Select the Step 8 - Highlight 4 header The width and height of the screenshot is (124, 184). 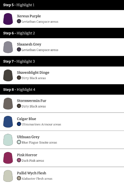(62, 89)
